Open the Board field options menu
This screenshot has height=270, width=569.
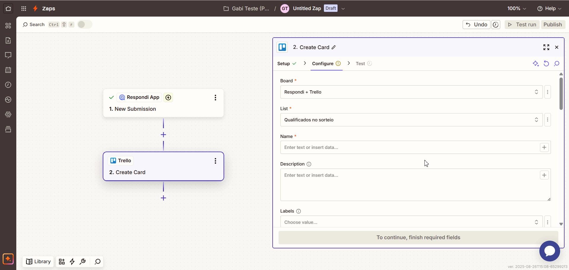tap(548, 92)
